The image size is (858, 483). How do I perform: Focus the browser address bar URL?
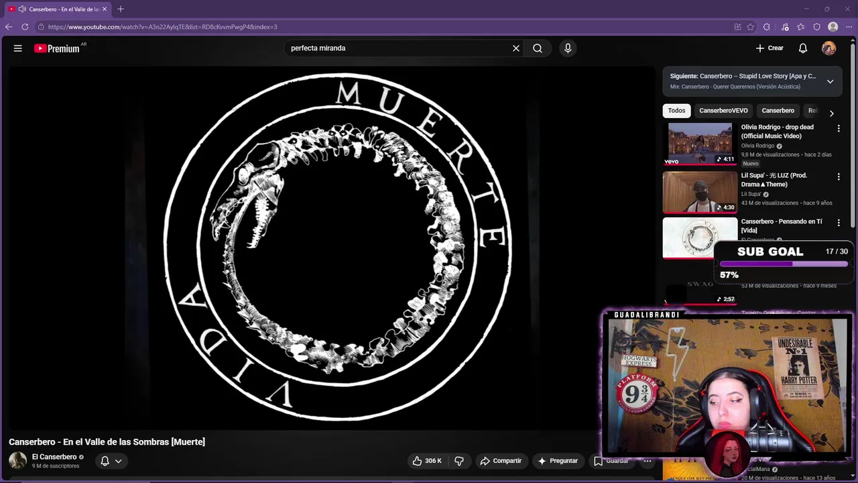click(x=162, y=27)
